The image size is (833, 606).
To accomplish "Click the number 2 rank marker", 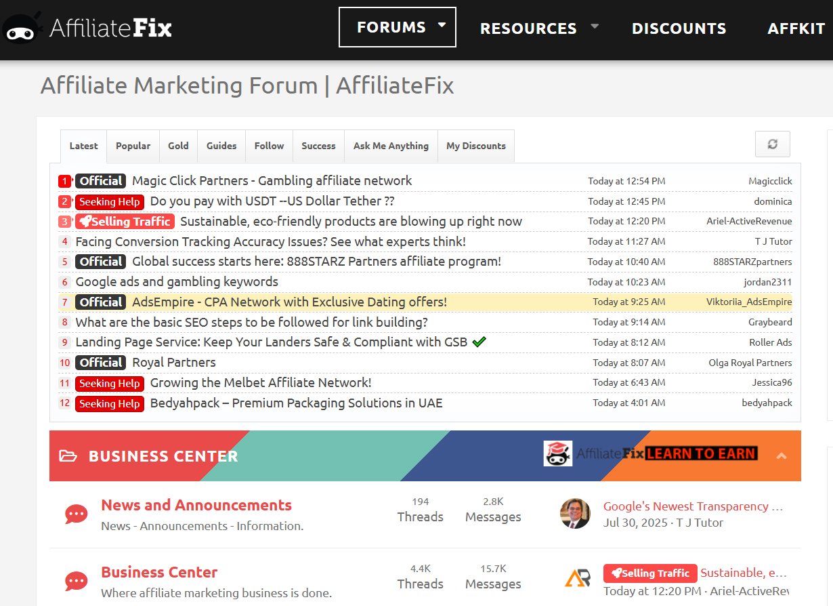I will [x=64, y=201].
